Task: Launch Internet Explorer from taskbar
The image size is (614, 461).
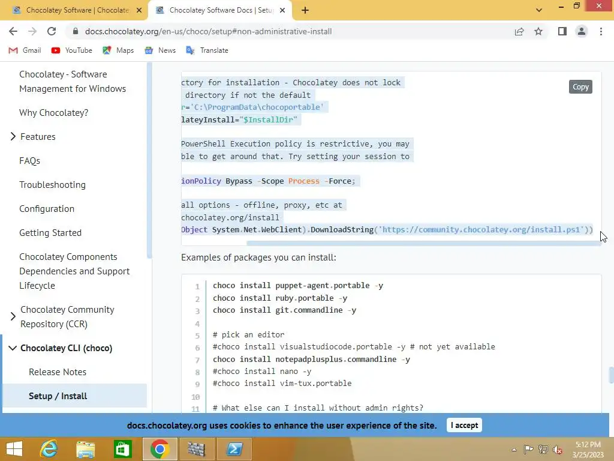Action: click(49, 449)
